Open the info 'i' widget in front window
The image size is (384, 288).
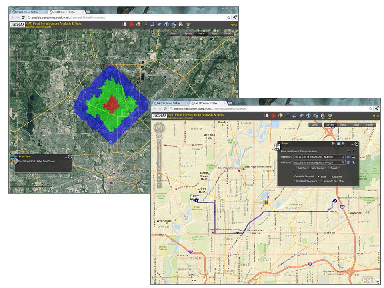point(308,116)
